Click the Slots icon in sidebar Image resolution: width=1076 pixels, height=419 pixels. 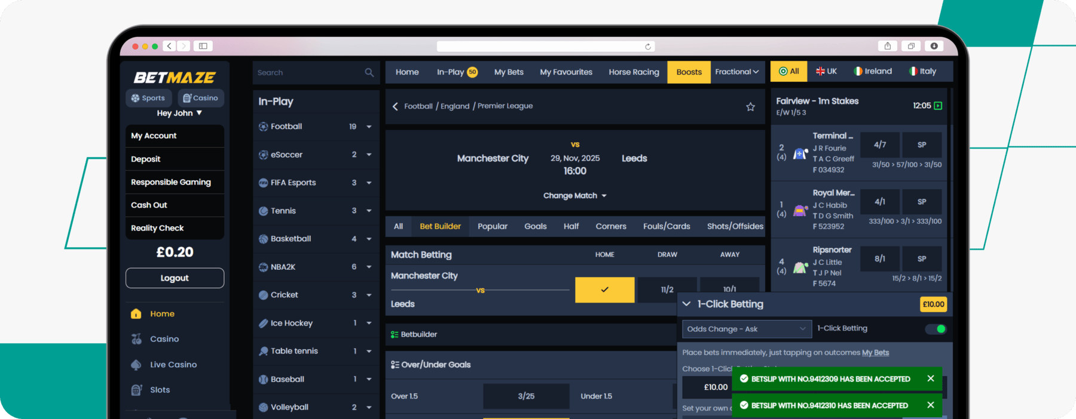136,390
